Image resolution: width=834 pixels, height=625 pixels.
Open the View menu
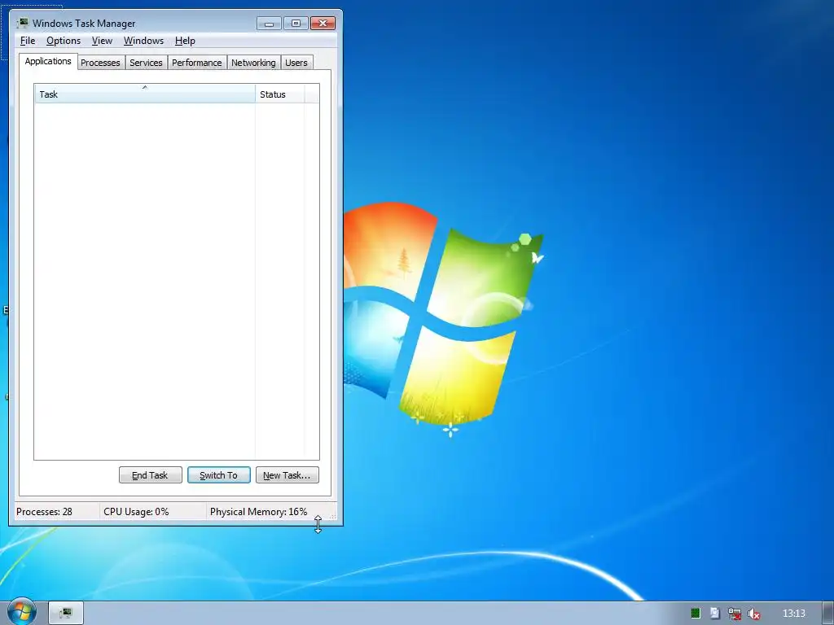[102, 41]
